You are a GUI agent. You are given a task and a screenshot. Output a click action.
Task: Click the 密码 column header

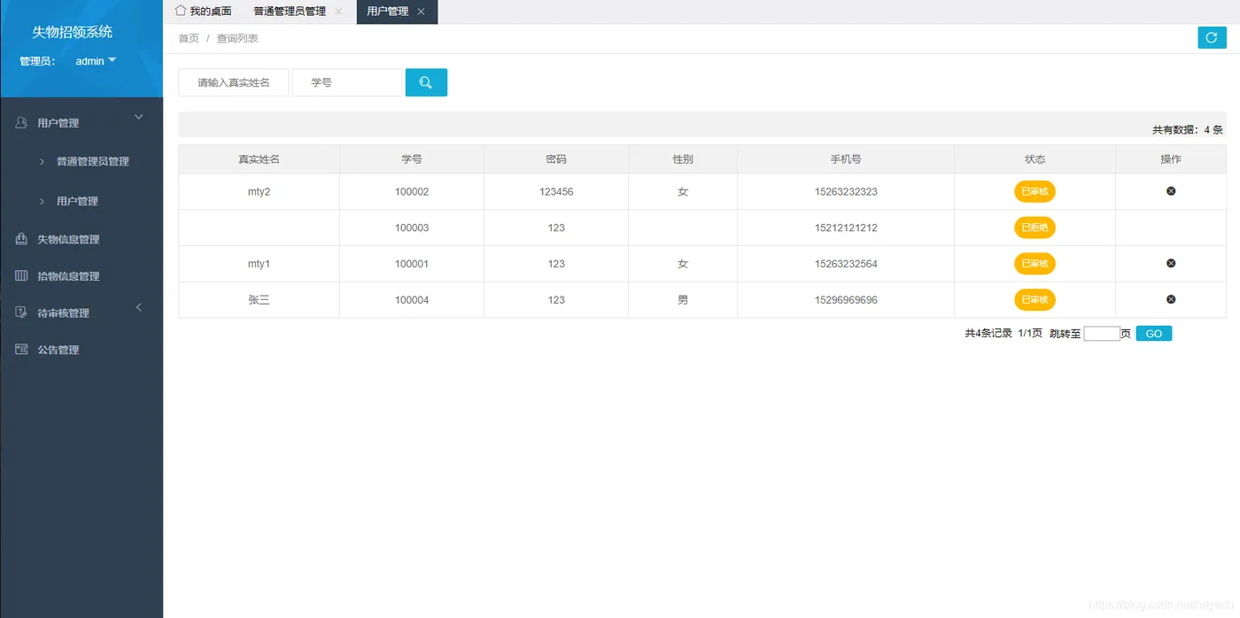click(x=556, y=159)
